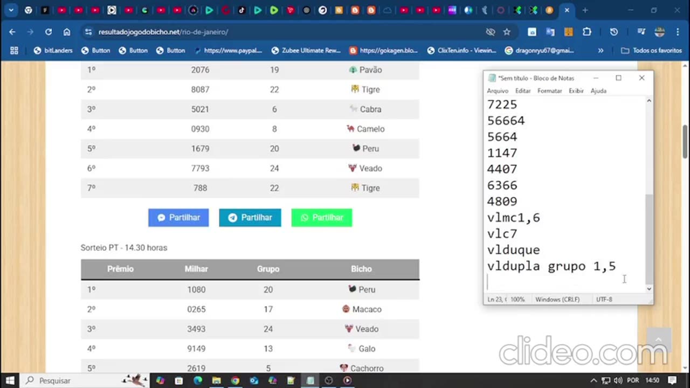Open File Explorer from the taskbar
The height and width of the screenshot is (388, 690).
click(x=216, y=380)
